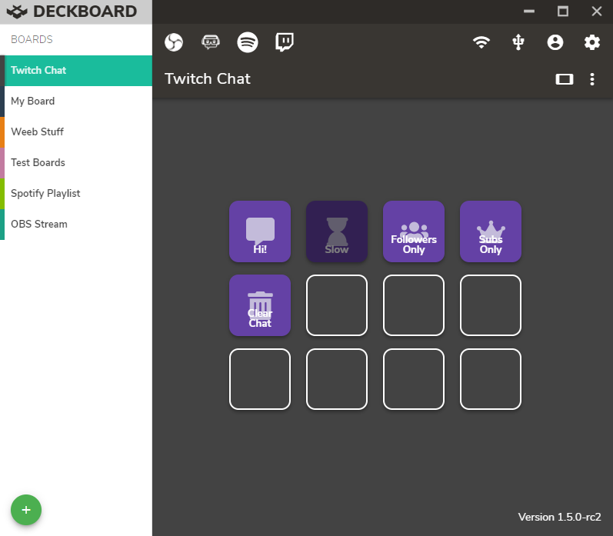Click the empty slot below Followers Only
Screen dimensions: 613x536
pyautogui.click(x=414, y=305)
